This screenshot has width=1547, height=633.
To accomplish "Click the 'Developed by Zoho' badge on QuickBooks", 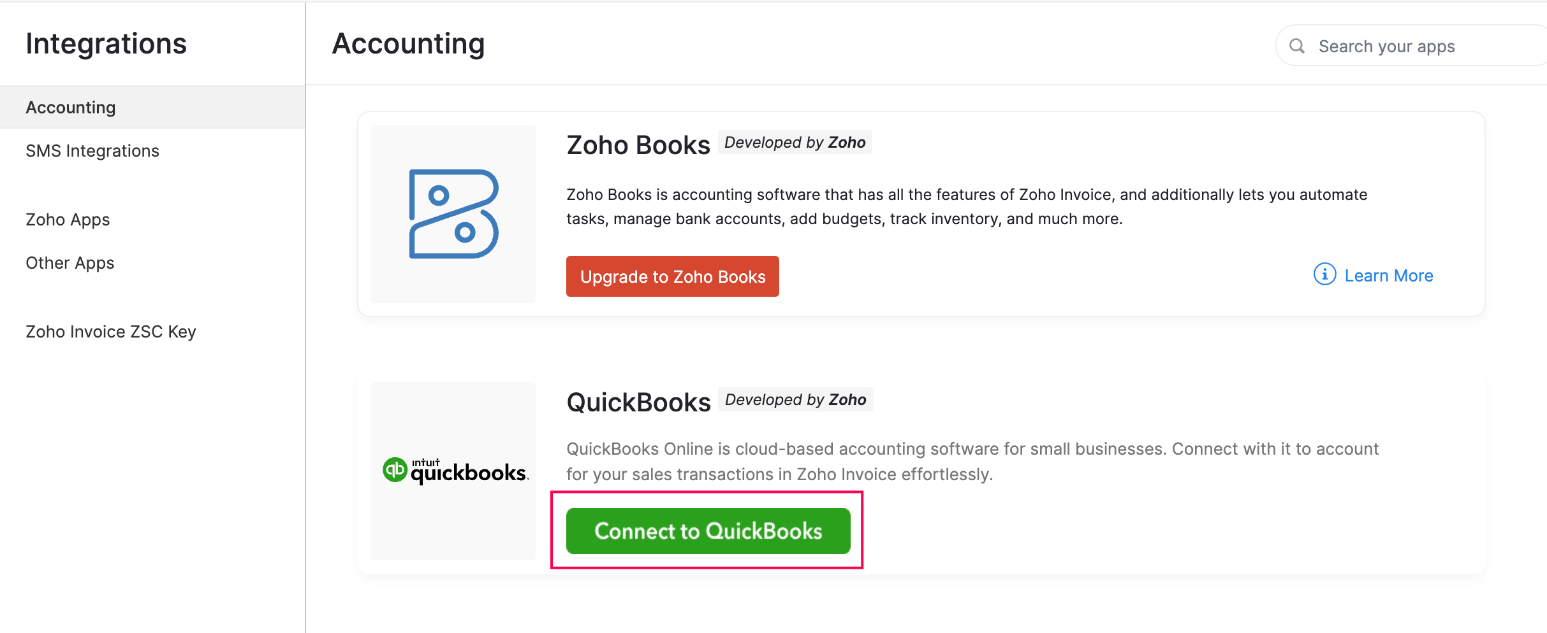I will tap(795, 399).
